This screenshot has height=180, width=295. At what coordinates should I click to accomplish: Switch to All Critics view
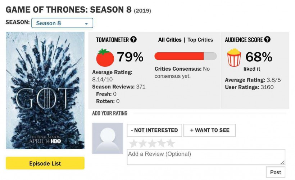[170, 40]
